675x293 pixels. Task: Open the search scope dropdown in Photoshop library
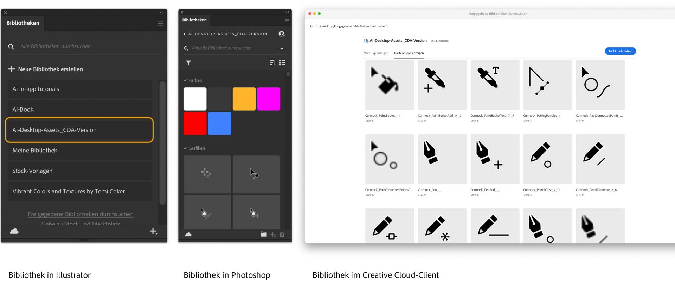(282, 48)
